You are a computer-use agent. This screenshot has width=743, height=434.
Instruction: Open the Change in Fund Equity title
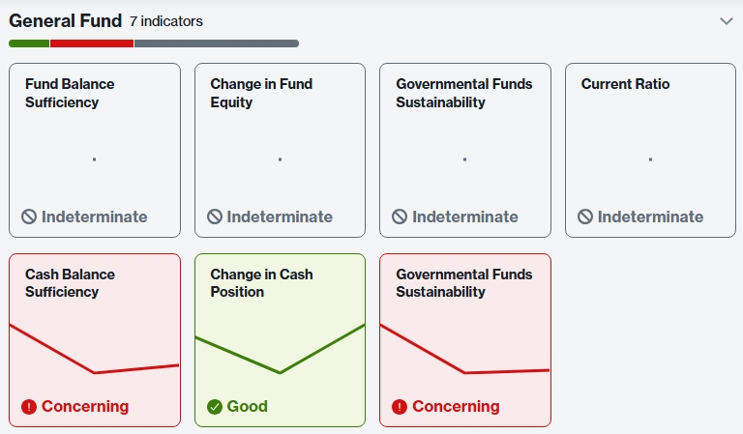261,93
